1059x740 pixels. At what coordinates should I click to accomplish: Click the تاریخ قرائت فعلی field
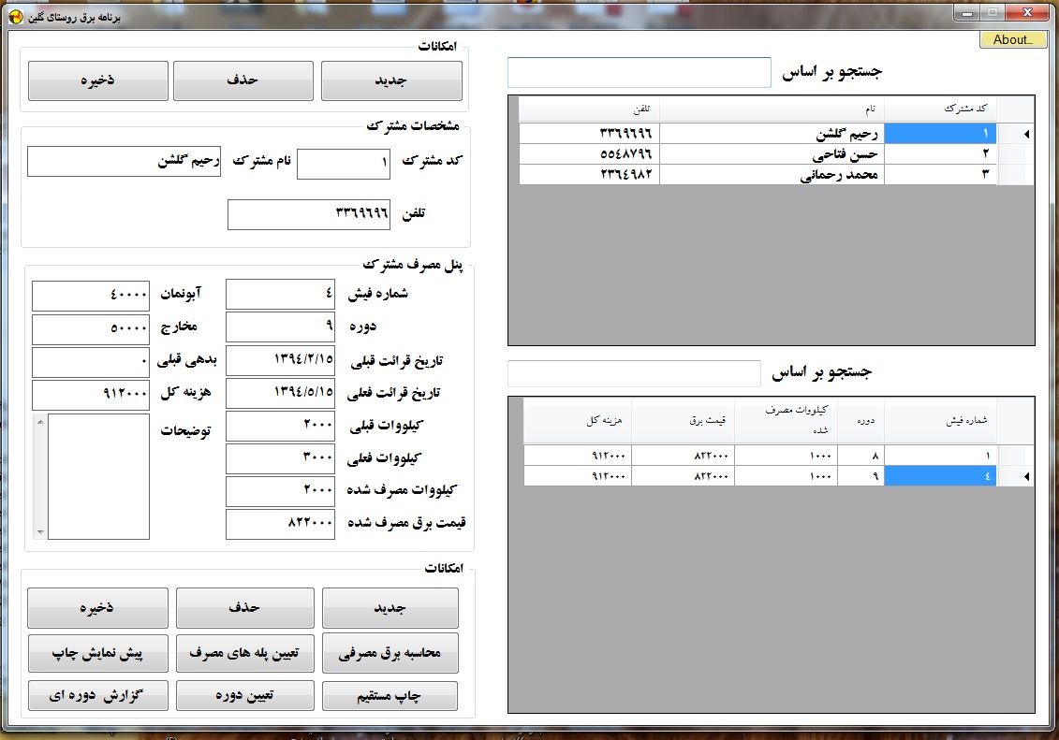pyautogui.click(x=280, y=393)
